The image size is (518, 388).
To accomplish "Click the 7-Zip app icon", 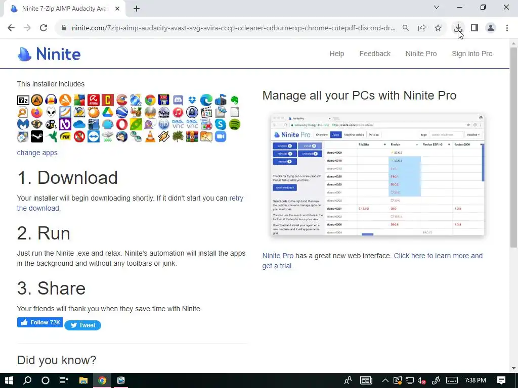I will point(23,100).
